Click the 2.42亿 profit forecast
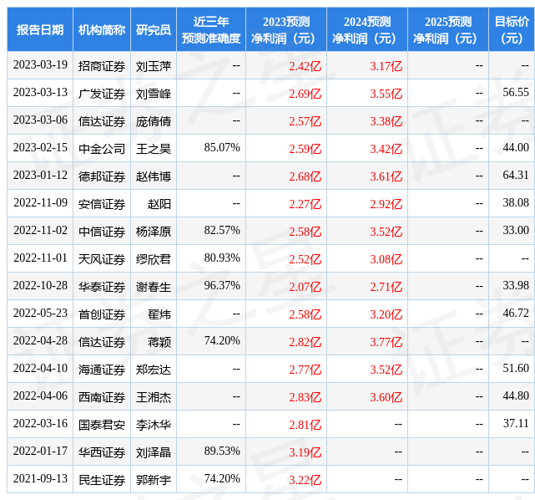The width and height of the screenshot is (535, 500). [305, 66]
